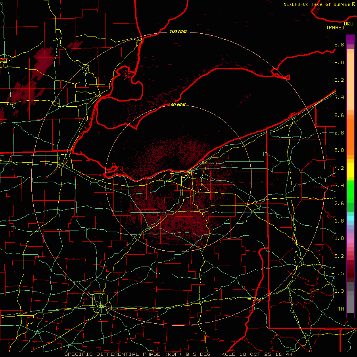Click the orange segment of color bar
This screenshot has height=357, width=357.
coord(350,137)
